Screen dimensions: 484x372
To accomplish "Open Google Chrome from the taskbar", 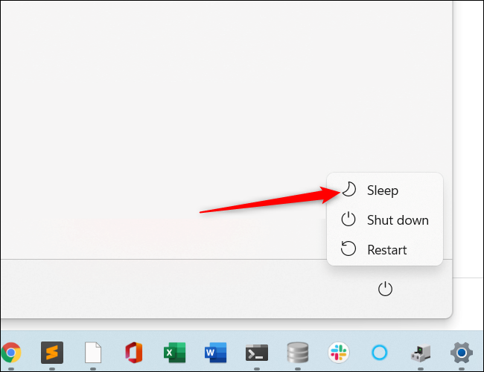I will click(10, 352).
